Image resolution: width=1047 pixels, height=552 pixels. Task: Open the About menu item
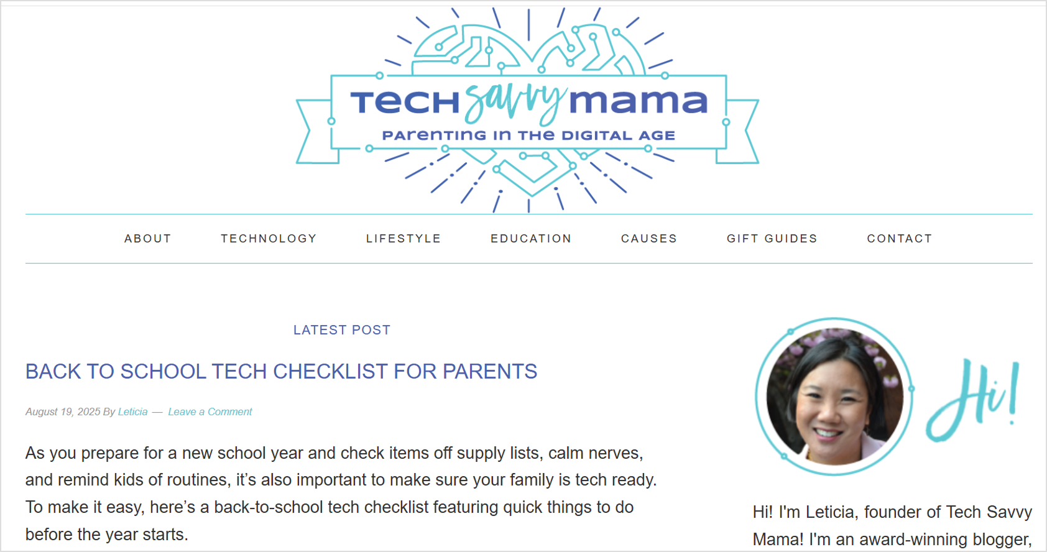click(148, 239)
